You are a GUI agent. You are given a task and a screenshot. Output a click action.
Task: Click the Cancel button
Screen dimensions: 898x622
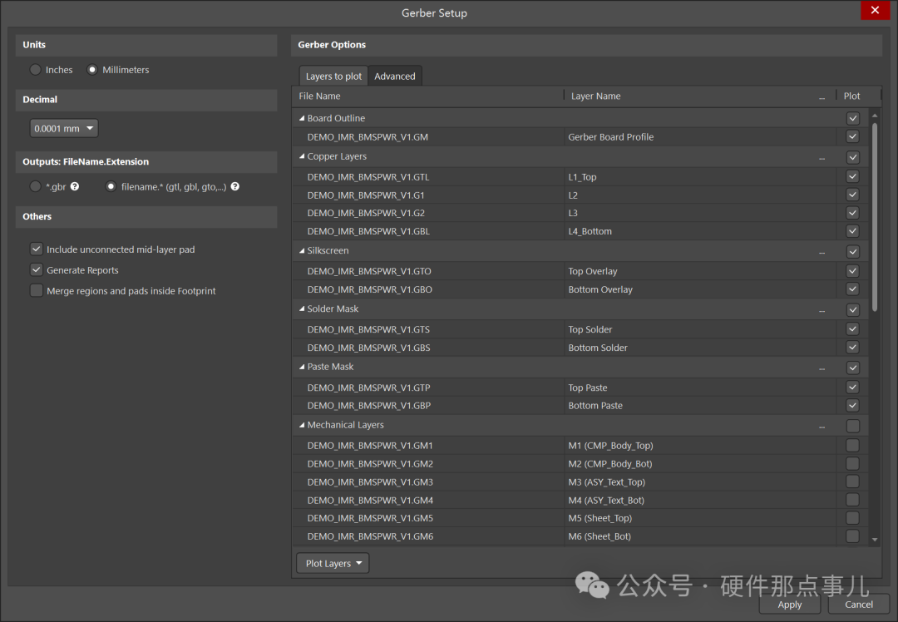[858, 605]
